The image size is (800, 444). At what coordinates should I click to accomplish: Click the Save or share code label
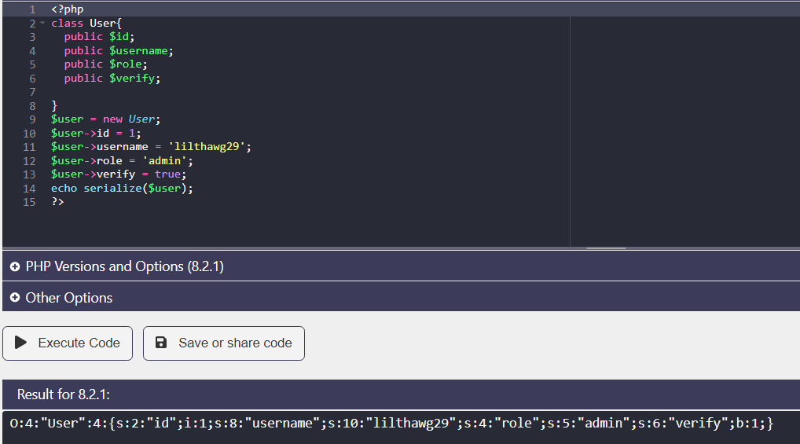tap(235, 343)
